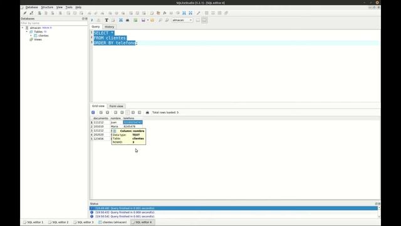Click the Create table toolbar icon
The width and height of the screenshot is (401, 226).
tap(68, 13)
